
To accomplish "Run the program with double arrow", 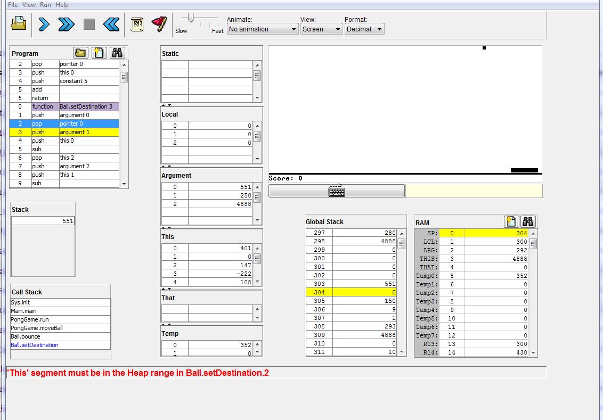I will [x=66, y=24].
